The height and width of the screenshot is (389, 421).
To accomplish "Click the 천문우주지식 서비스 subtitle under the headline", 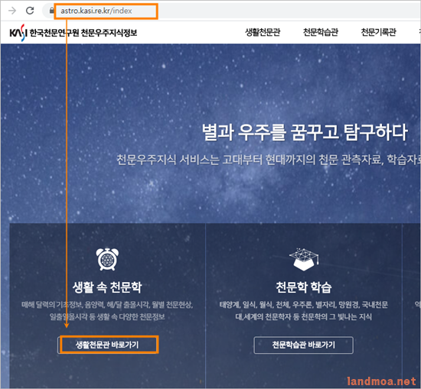I will 269,160.
